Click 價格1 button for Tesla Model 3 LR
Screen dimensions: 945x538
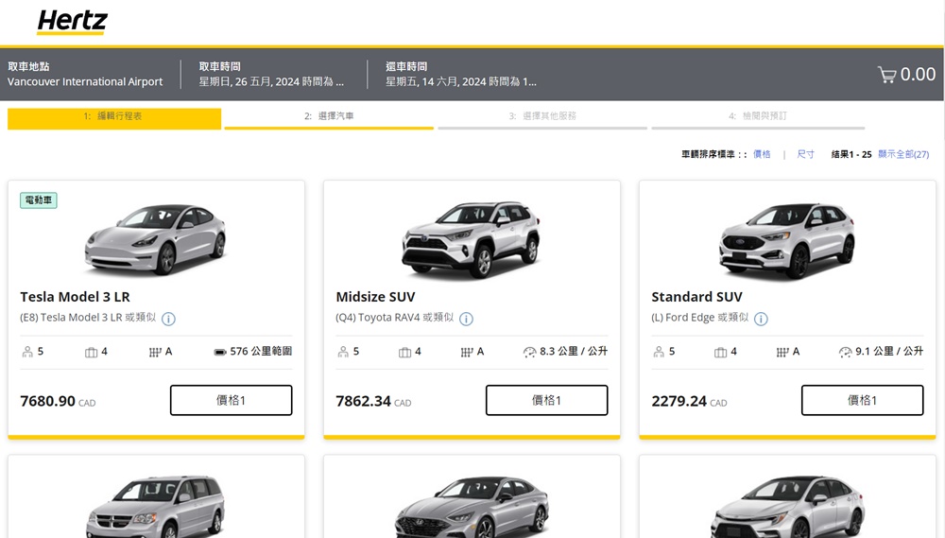pos(231,400)
